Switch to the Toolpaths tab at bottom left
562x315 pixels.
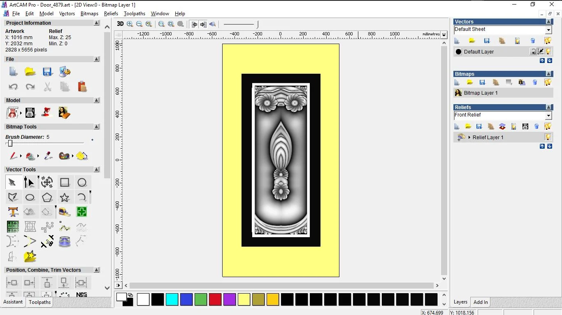coord(39,302)
